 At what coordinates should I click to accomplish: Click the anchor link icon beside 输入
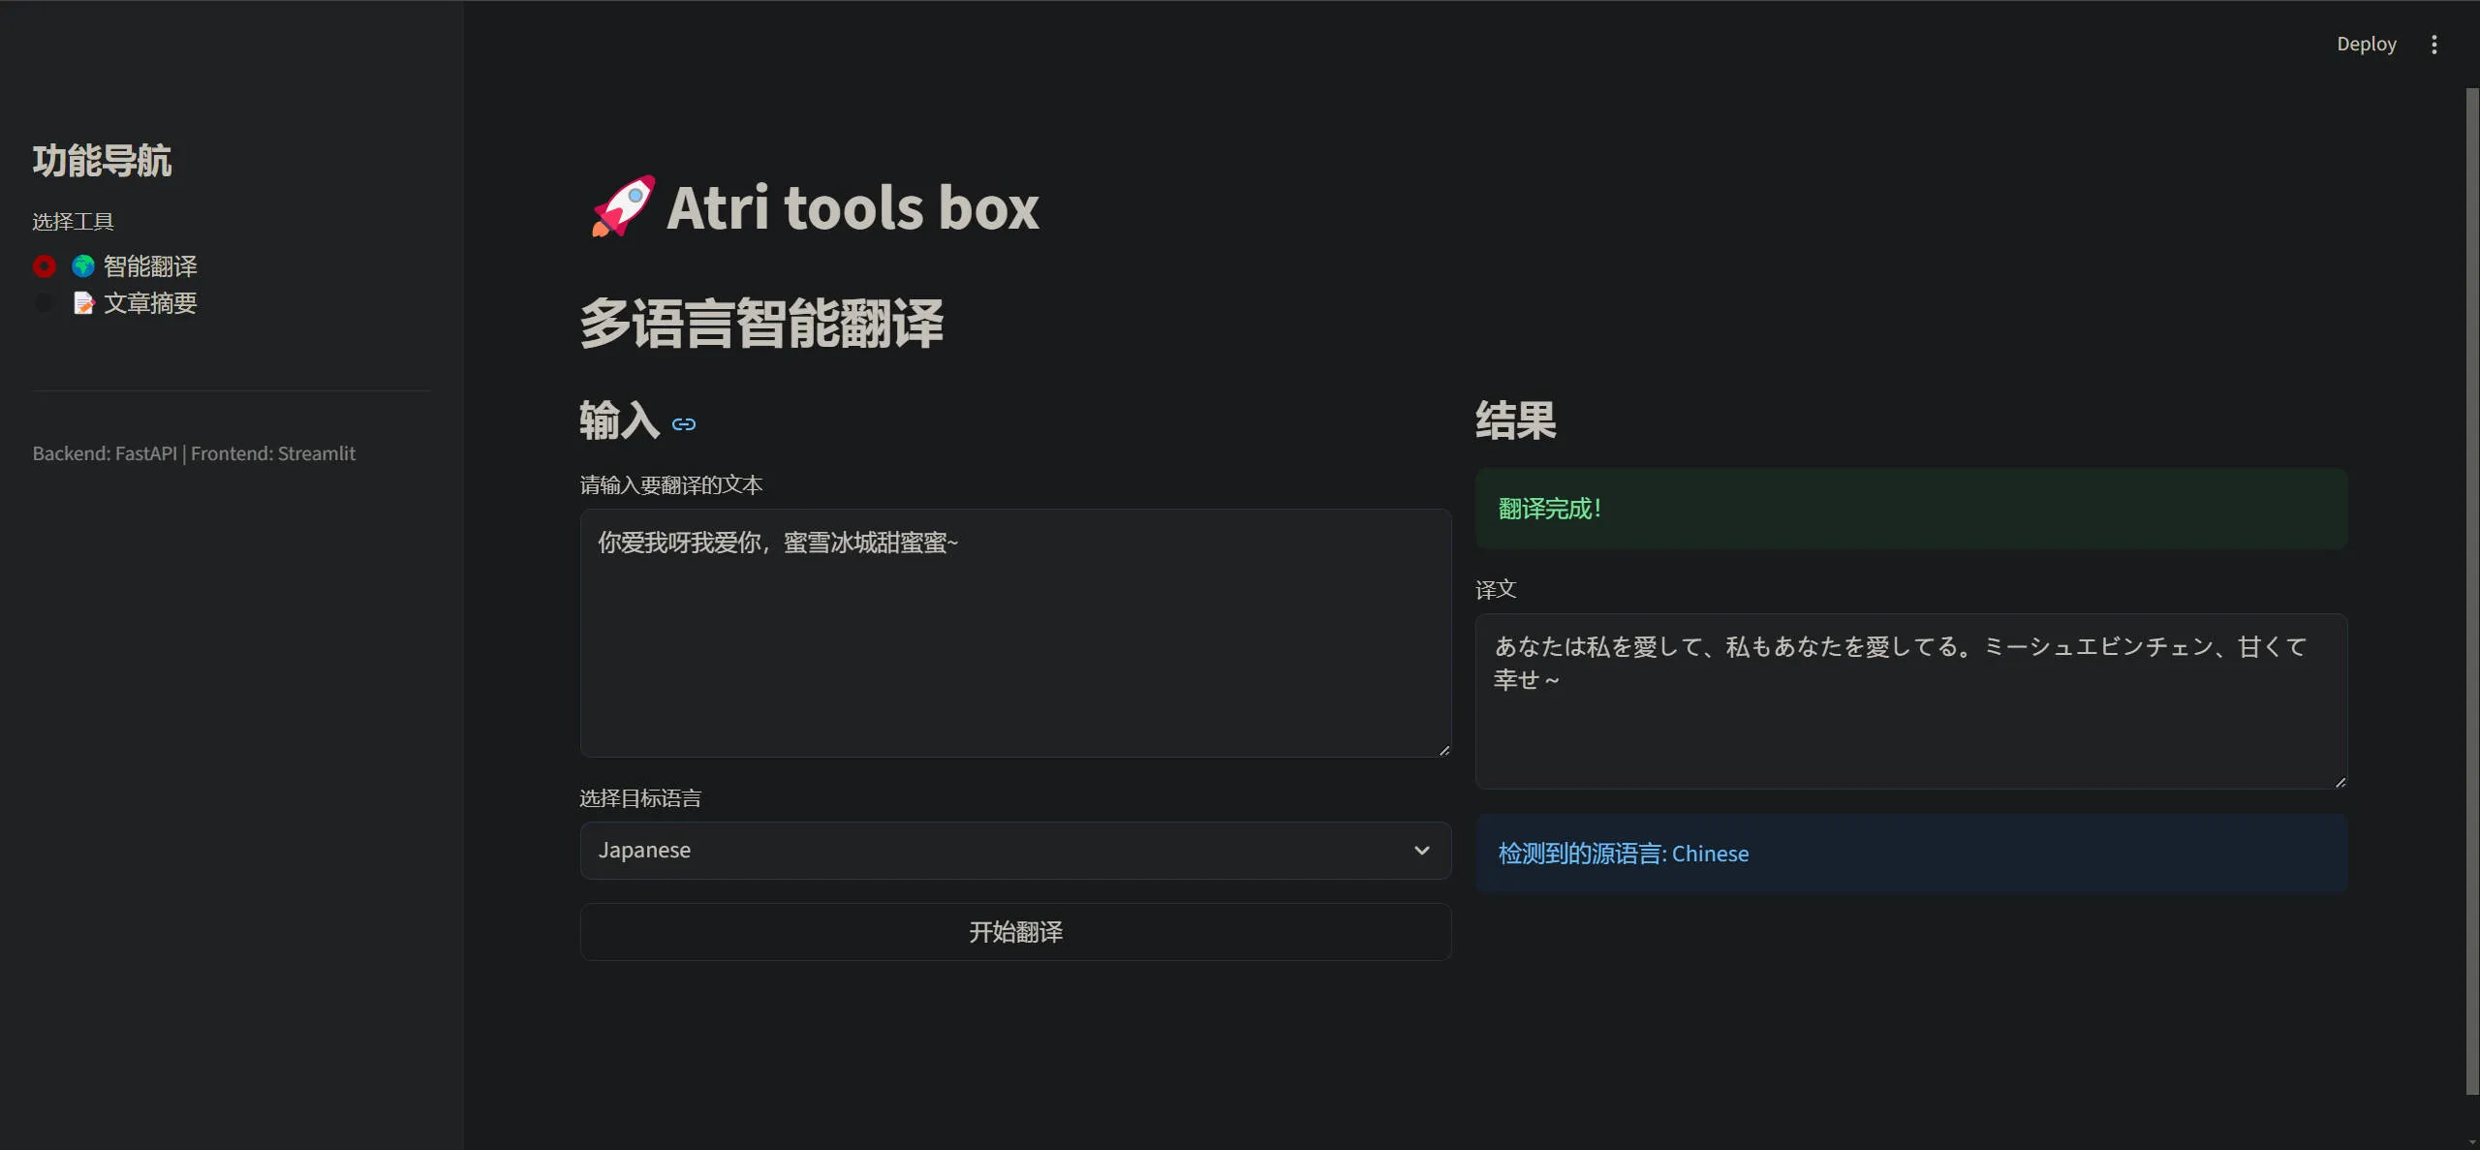click(x=684, y=424)
